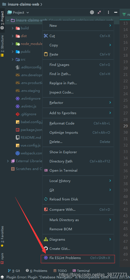Open the 1: Project side tab
The width and height of the screenshot is (130, 280).
coord(2,20)
